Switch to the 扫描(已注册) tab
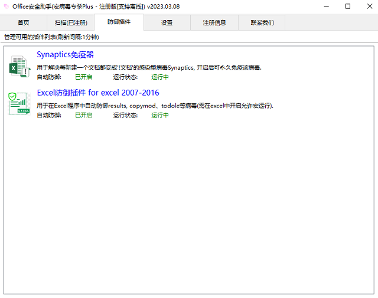This screenshot has width=378, height=298. point(71,22)
